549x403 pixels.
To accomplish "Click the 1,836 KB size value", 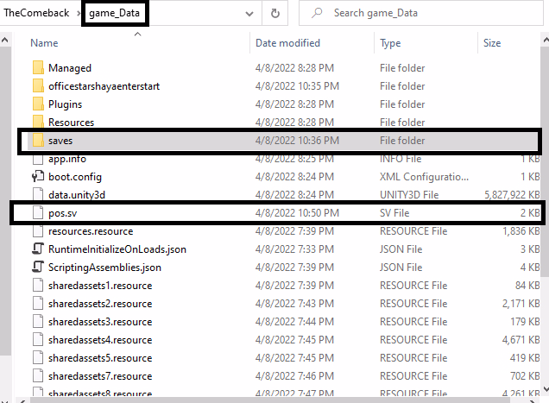I will (x=521, y=231).
